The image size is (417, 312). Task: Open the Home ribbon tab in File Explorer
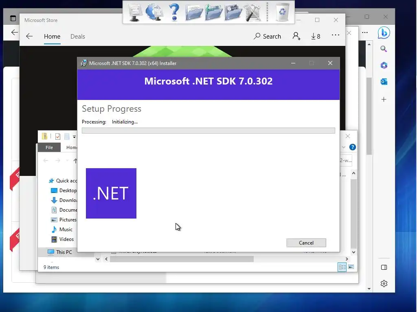click(x=72, y=147)
